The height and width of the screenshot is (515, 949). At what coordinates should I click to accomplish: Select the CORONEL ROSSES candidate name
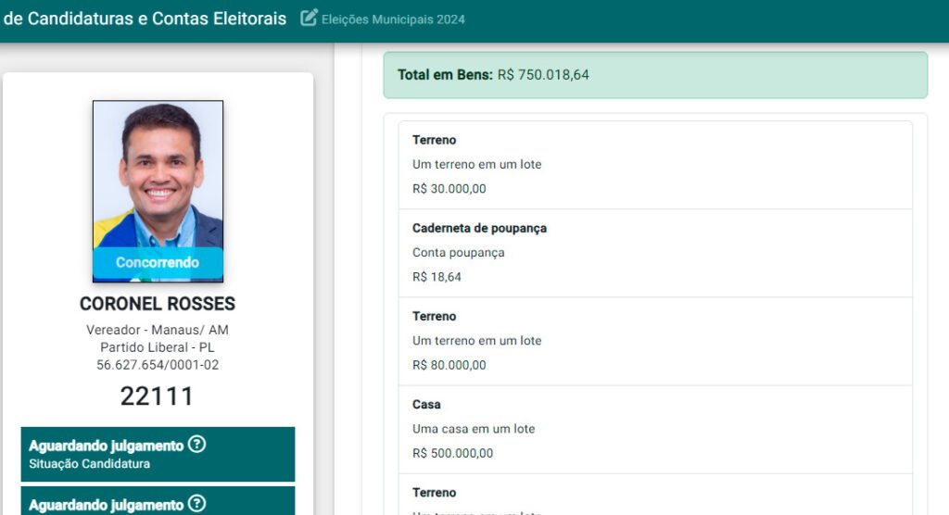coord(158,304)
